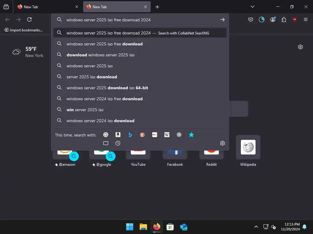The width and height of the screenshot is (313, 234).
Task: Open the Extensions puzzle icon
Action: point(284,19)
